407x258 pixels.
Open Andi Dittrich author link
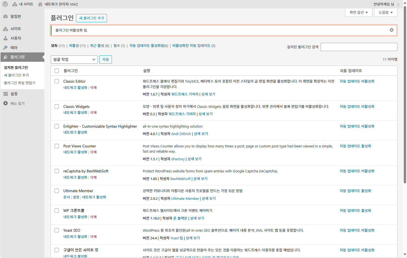tap(181, 134)
